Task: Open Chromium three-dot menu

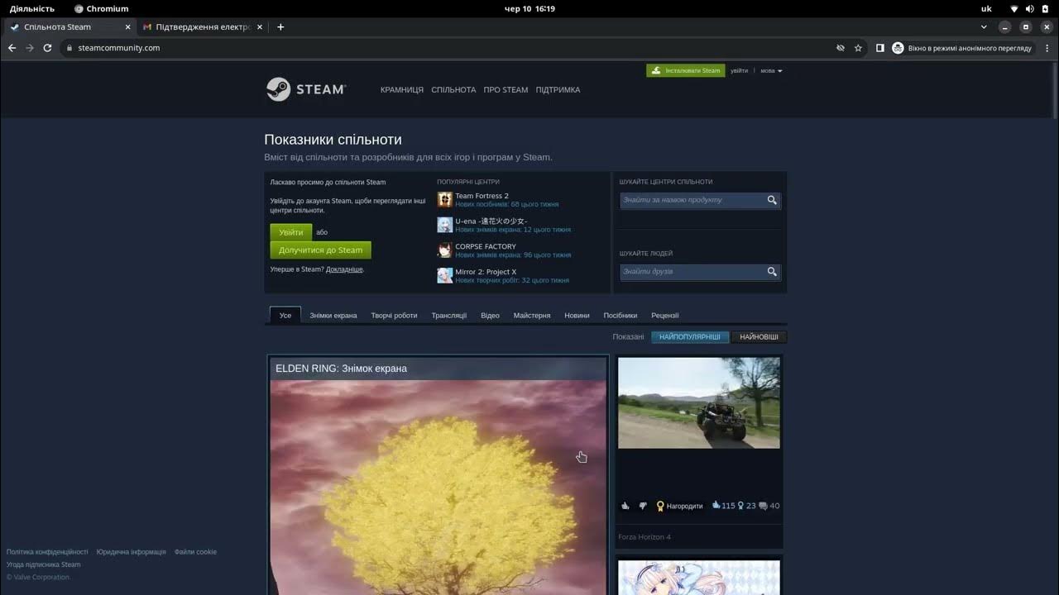Action: click(1047, 48)
